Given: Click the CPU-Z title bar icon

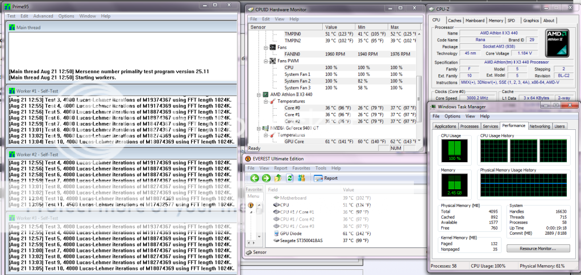Looking at the screenshot, I should 433,9.
